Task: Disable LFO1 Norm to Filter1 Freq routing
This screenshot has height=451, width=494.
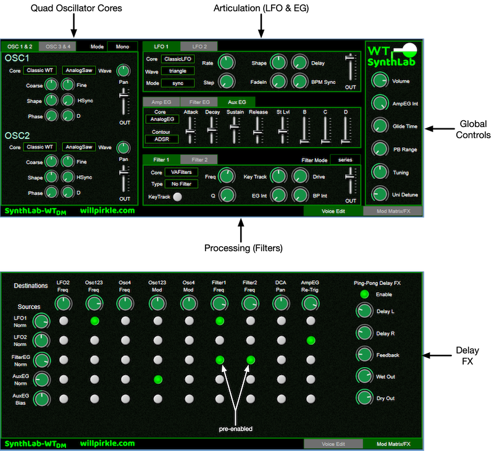Action: point(220,321)
